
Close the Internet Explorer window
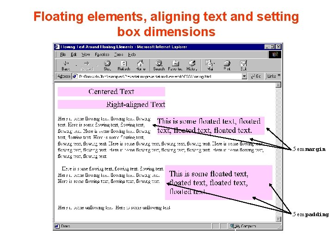pos(278,47)
